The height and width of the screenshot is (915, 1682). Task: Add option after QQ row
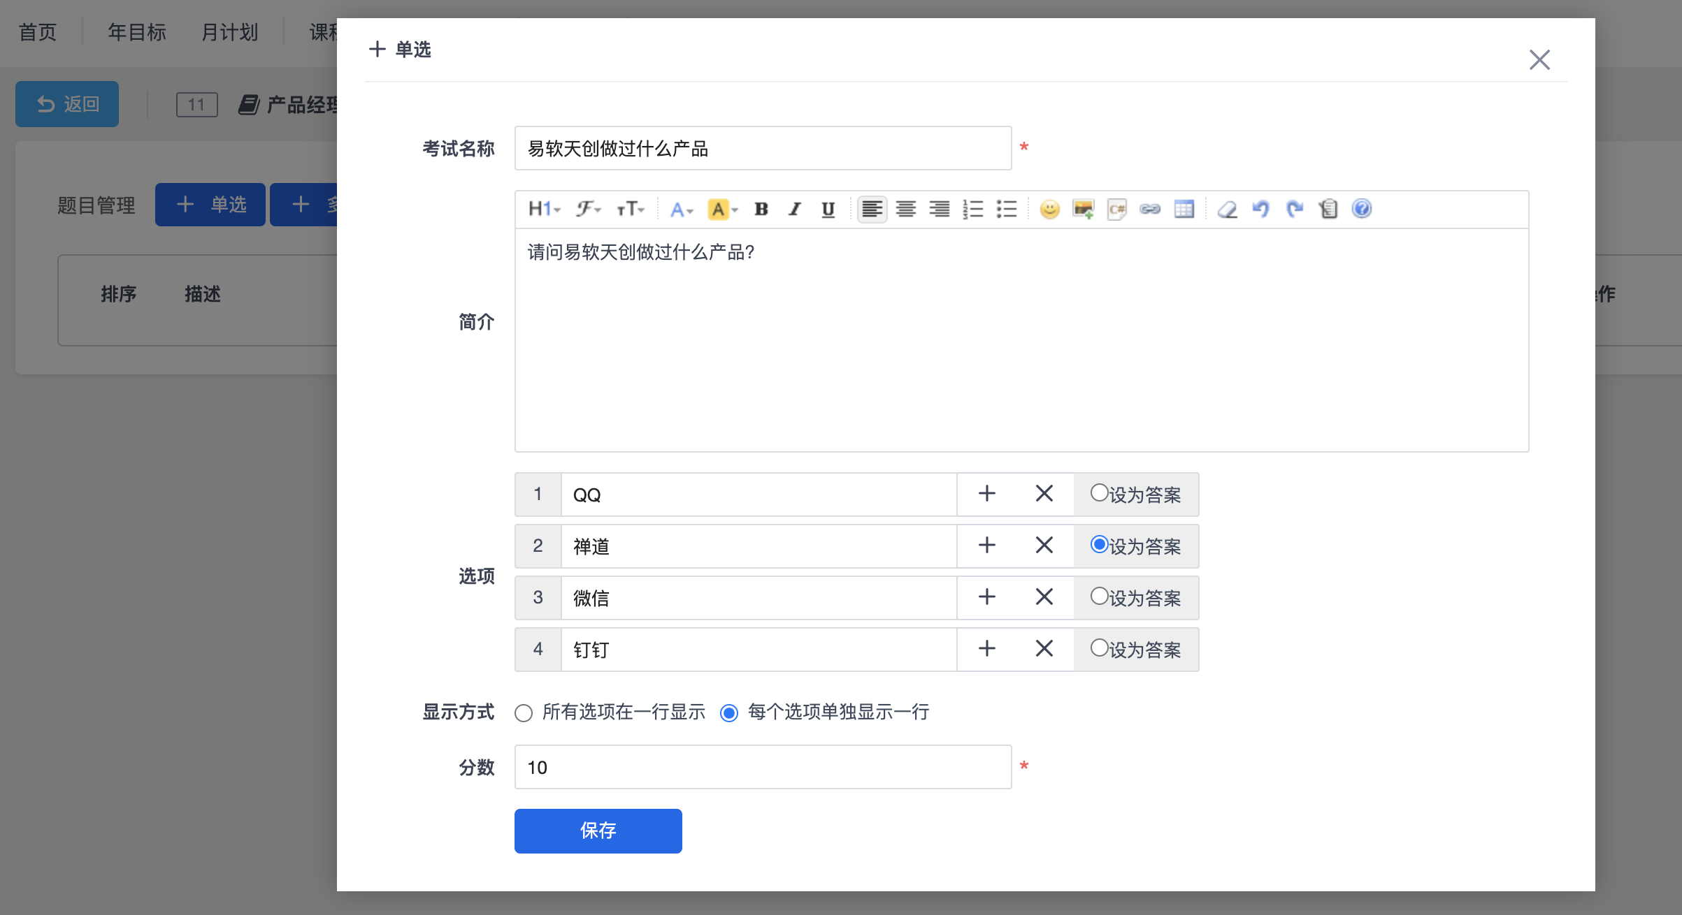point(986,494)
